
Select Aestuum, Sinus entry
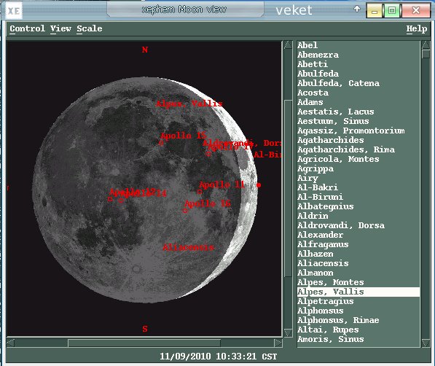pos(358,121)
